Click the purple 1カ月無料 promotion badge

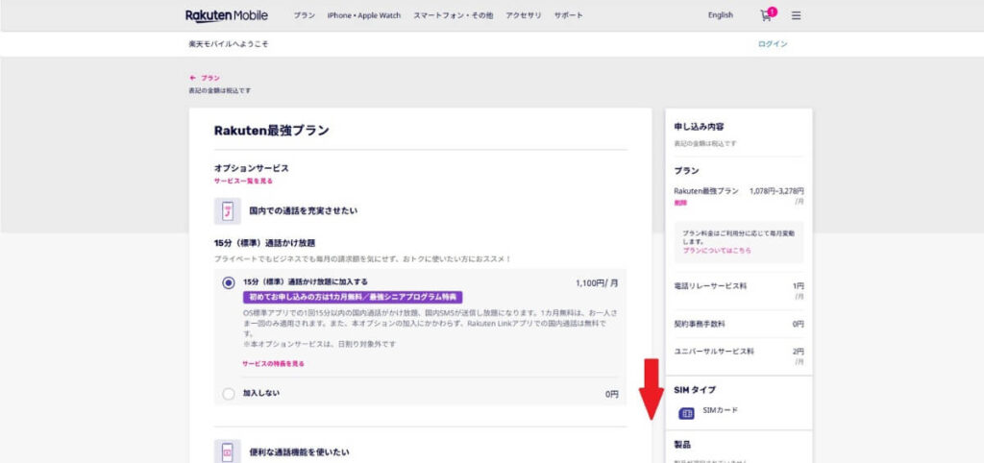353,298
